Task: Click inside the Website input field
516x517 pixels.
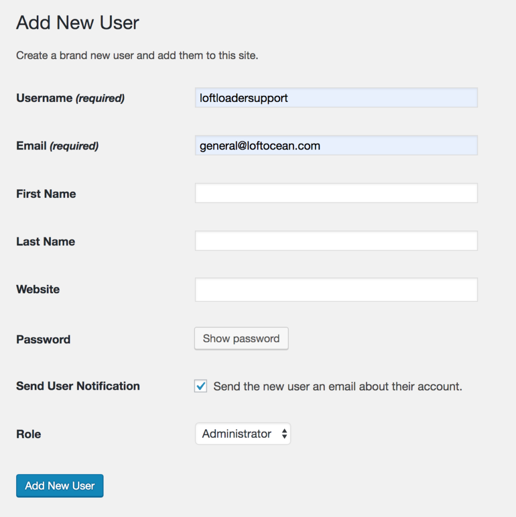Action: tap(336, 289)
